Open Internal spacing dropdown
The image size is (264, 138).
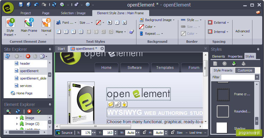pos(218,31)
